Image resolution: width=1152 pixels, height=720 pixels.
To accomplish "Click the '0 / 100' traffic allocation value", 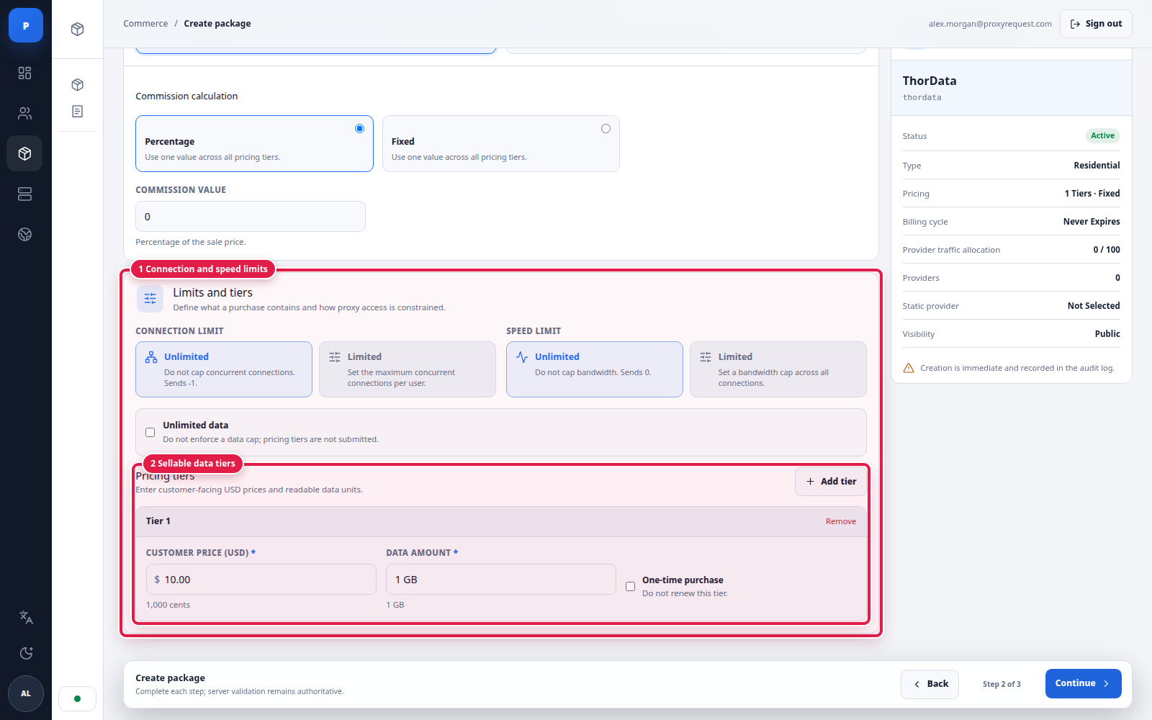I will click(1107, 250).
